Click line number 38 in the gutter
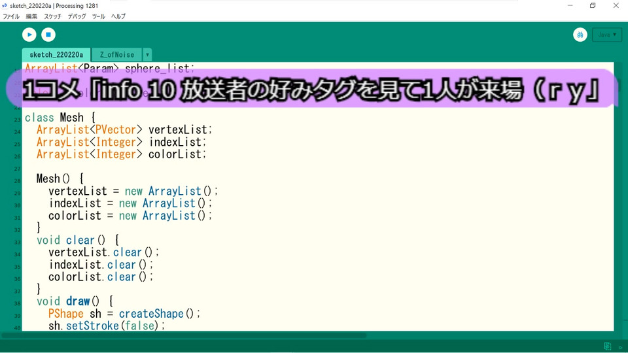Screen dimensions: 628x353 point(17,304)
